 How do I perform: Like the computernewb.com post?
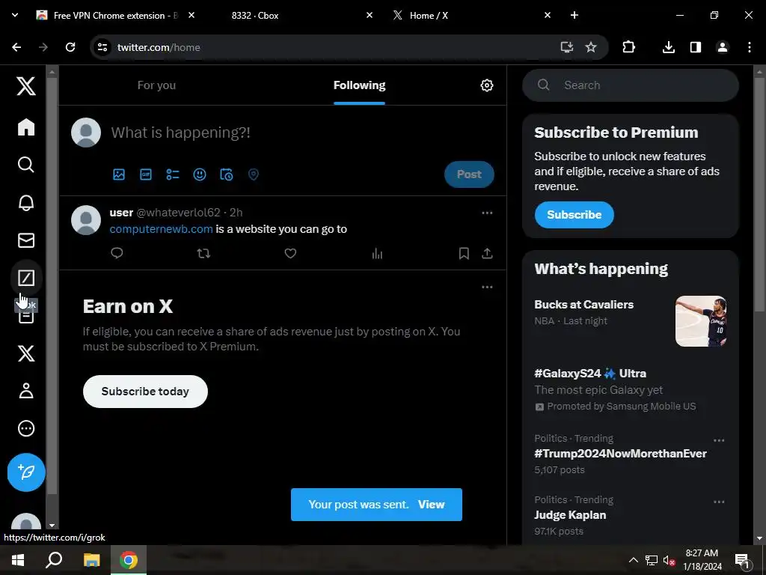click(291, 253)
